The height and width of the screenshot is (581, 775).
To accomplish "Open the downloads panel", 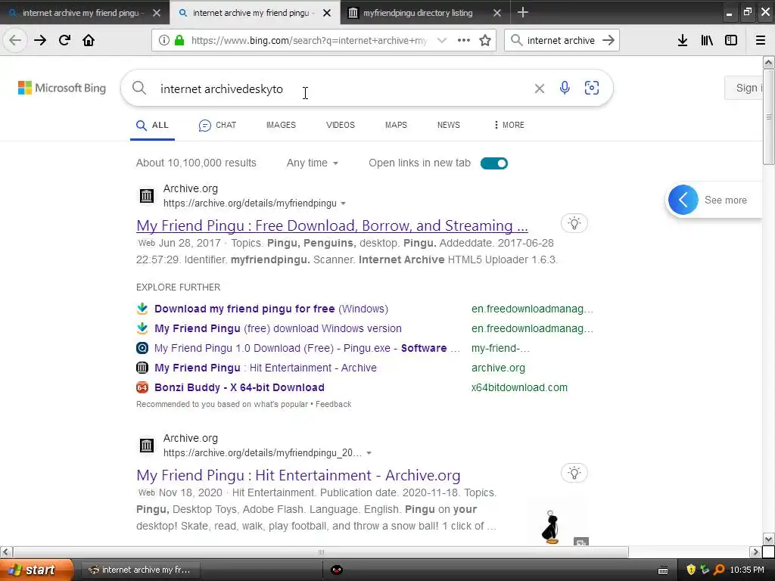I will click(683, 41).
